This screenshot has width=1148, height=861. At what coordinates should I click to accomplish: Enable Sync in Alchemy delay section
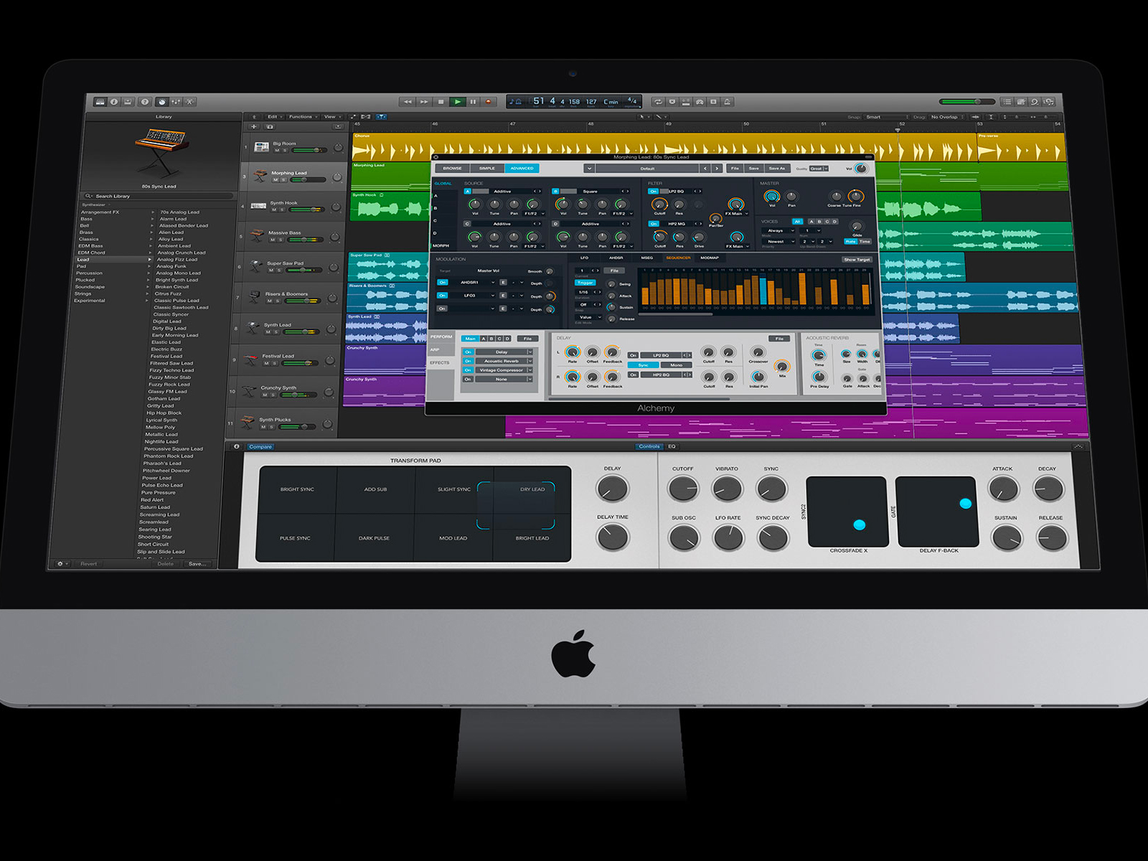(644, 365)
